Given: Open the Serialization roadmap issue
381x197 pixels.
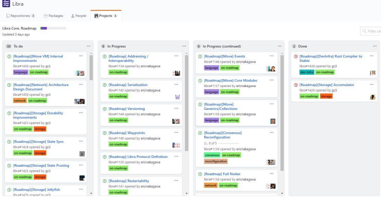Looking at the screenshot, I should click(128, 85).
